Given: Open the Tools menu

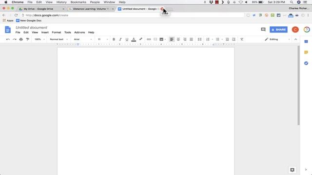Looking at the screenshot, I should (68, 33).
